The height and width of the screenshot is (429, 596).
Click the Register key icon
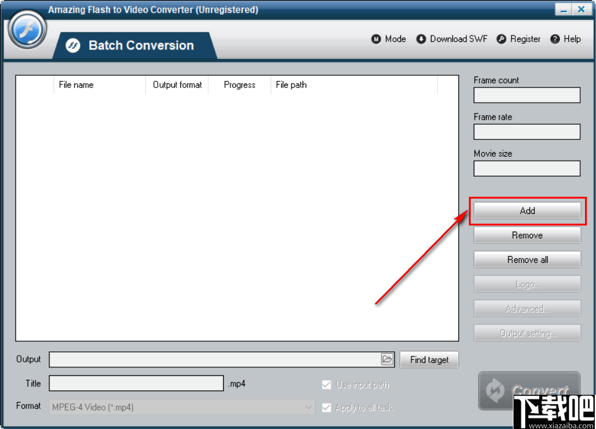(502, 38)
